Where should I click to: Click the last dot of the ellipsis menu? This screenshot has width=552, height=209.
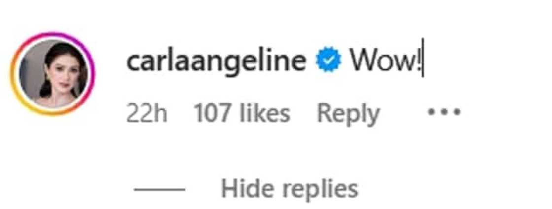[x=457, y=112]
